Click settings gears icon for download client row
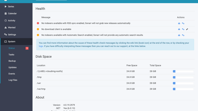This screenshot has width=198, height=111. pyautogui.click(x=183, y=29)
